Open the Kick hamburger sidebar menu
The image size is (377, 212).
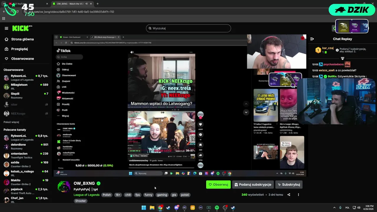coord(6,28)
